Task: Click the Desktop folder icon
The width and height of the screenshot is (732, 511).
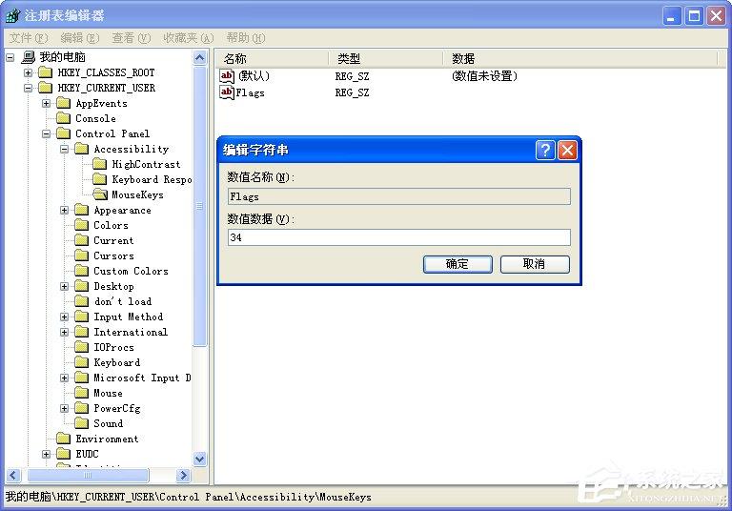Action: coord(82,286)
